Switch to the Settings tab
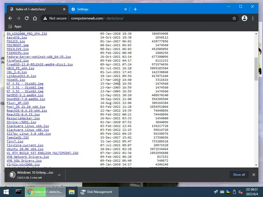The image size is (263, 197). 99,9
